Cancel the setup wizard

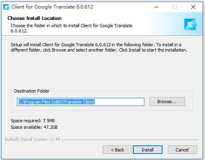(182, 150)
